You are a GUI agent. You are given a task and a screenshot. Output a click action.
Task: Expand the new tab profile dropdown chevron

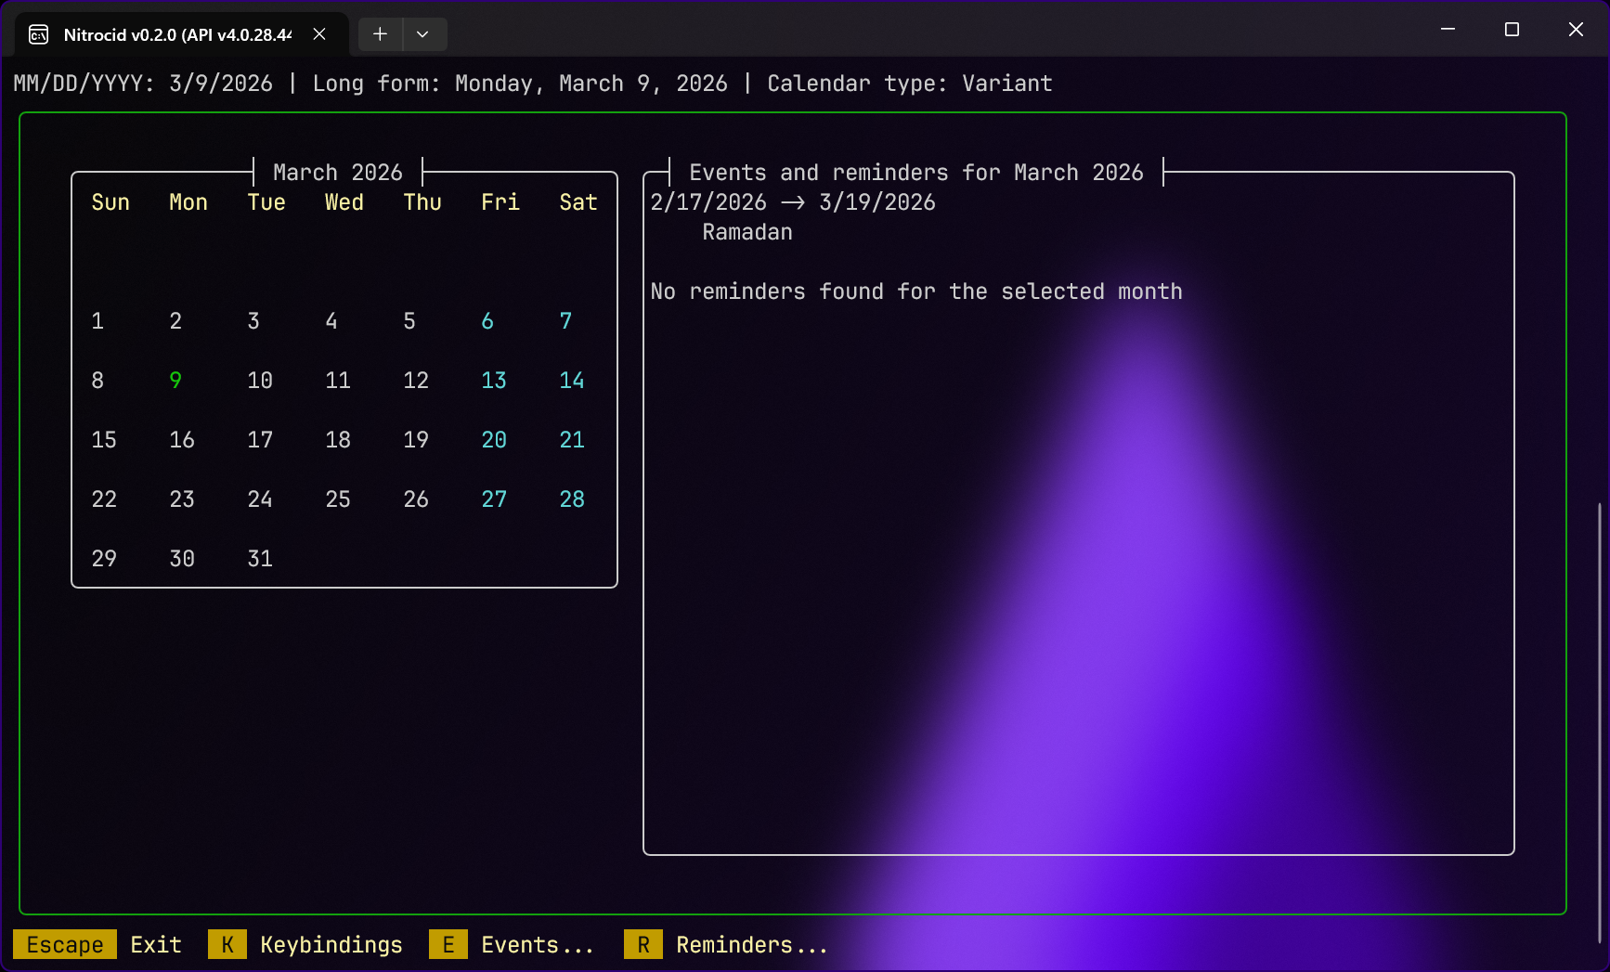pyautogui.click(x=422, y=34)
